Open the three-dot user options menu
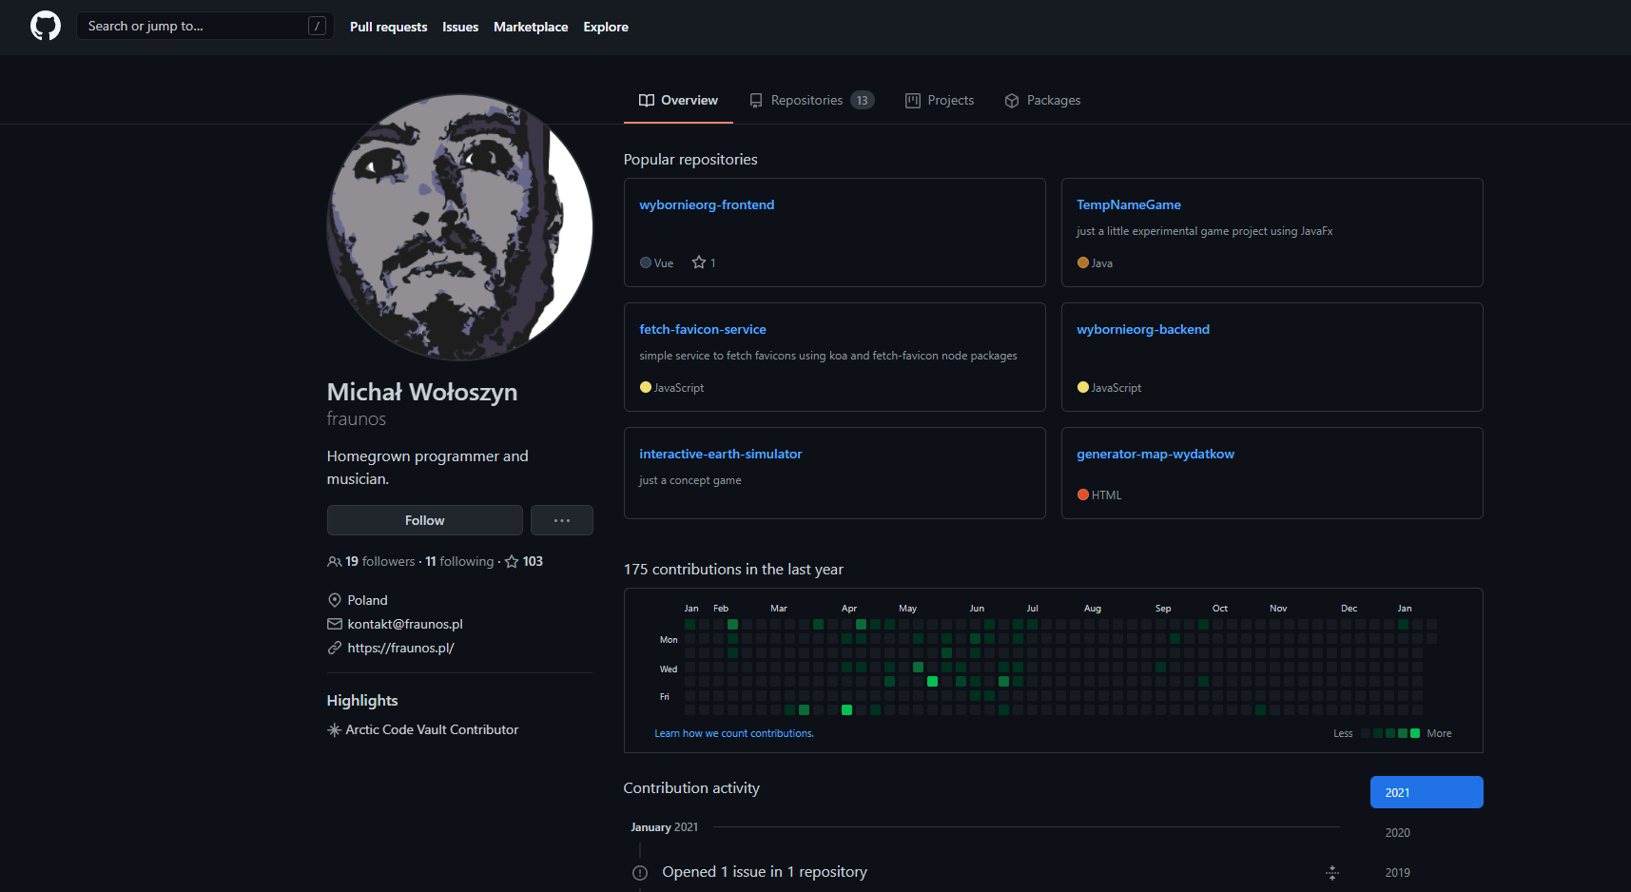This screenshot has height=892, width=1631. point(561,520)
